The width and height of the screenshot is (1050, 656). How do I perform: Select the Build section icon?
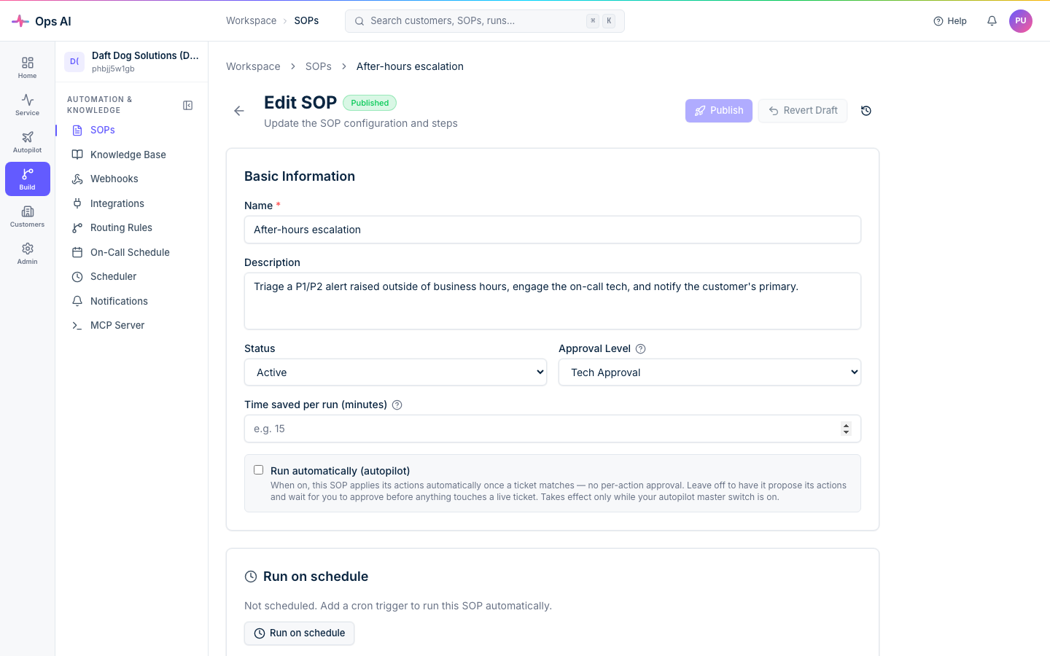coord(28,179)
